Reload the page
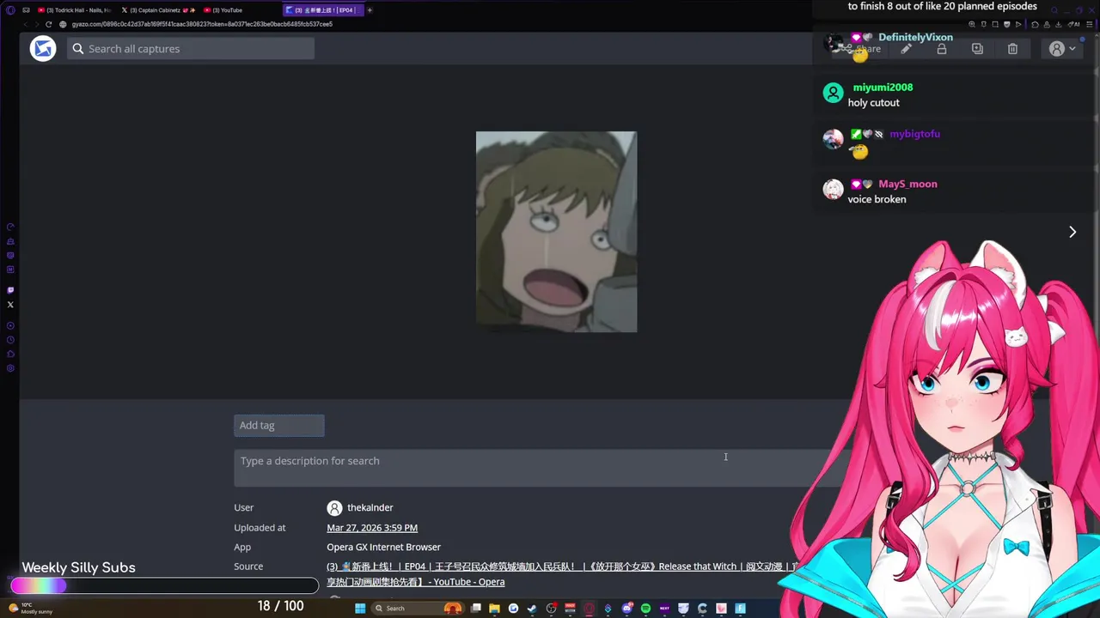 pos(48,24)
